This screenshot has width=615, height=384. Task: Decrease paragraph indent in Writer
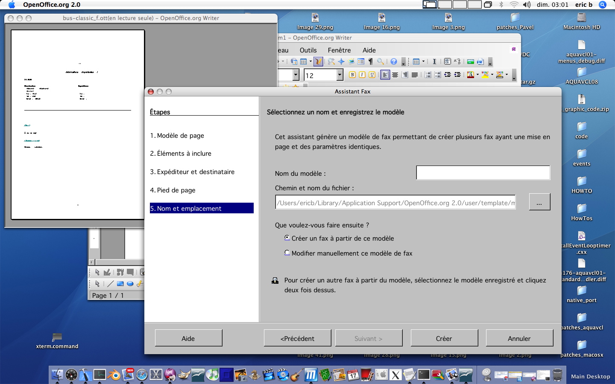[x=448, y=75]
